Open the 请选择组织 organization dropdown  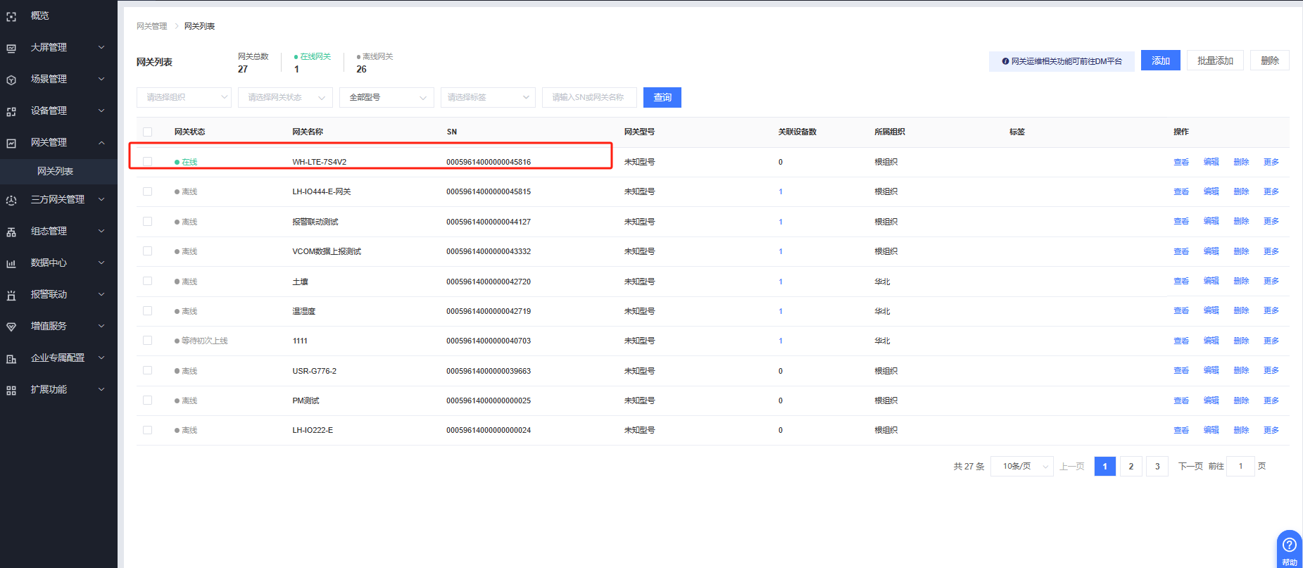[184, 97]
